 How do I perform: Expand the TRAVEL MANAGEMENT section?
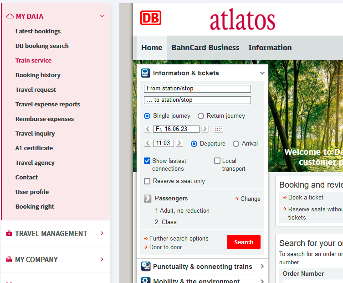tap(102, 233)
